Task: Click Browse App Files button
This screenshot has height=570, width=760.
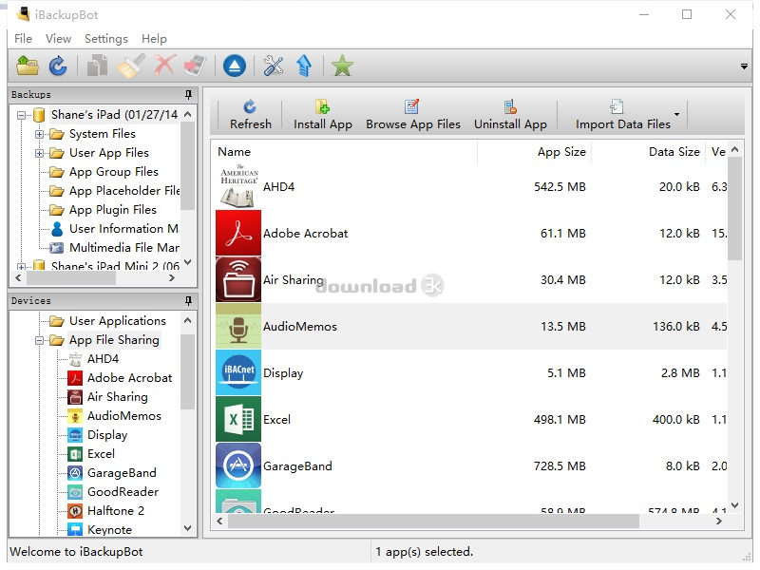Action: click(413, 115)
